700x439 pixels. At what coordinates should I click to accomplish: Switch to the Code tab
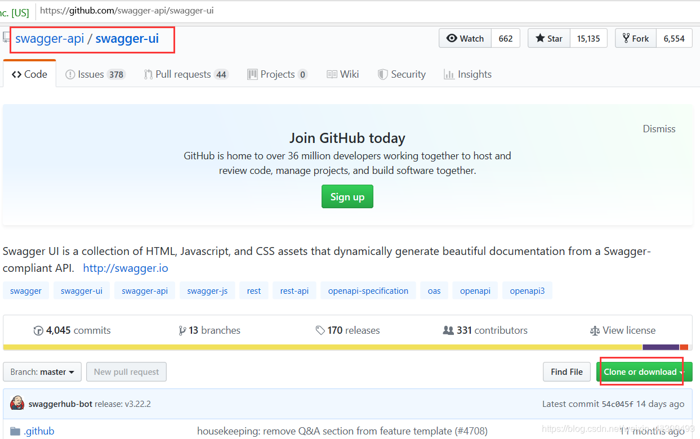coord(29,74)
